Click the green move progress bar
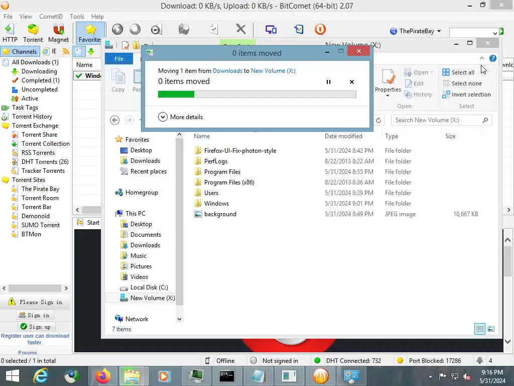The height and width of the screenshot is (386, 514). point(256,94)
